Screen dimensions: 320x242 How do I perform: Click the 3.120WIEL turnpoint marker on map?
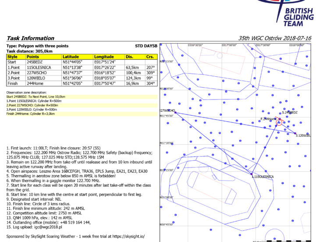click(x=295, y=133)
